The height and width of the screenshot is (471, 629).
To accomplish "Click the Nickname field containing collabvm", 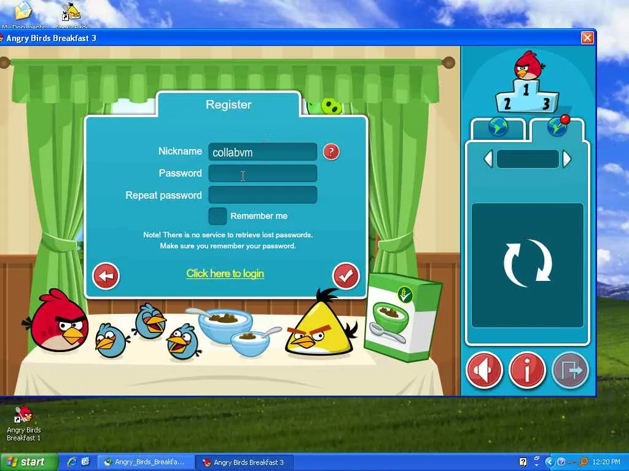I will (263, 152).
